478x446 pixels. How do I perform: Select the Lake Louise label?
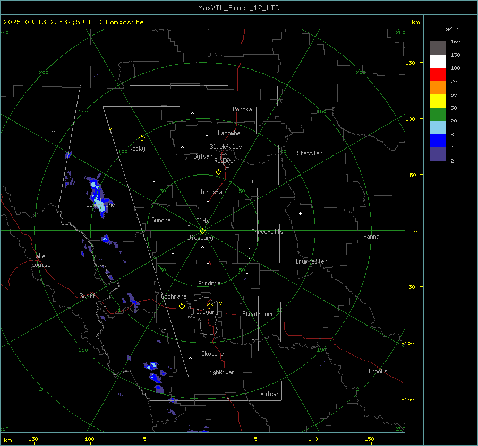41,260
